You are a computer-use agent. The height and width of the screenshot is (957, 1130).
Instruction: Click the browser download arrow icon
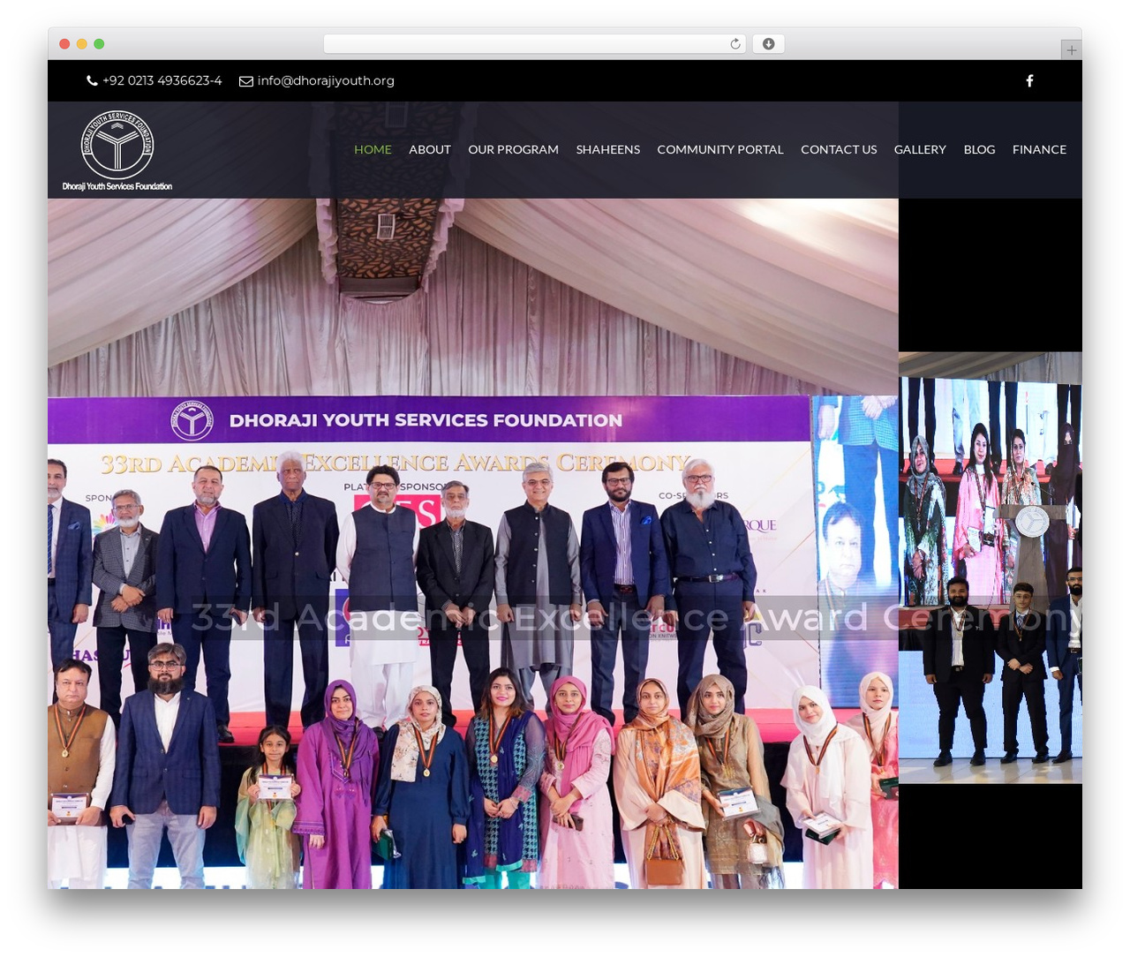pos(768,44)
